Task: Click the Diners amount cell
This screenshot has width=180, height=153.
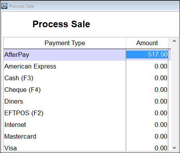Action: 147,101
